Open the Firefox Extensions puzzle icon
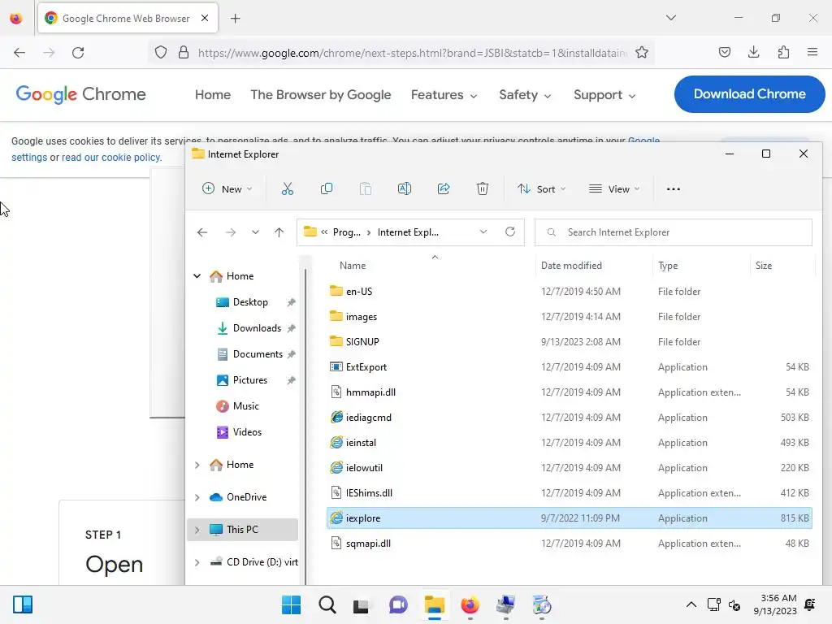832x624 pixels. click(783, 52)
